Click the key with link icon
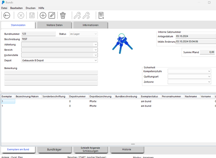 [x=77, y=15]
